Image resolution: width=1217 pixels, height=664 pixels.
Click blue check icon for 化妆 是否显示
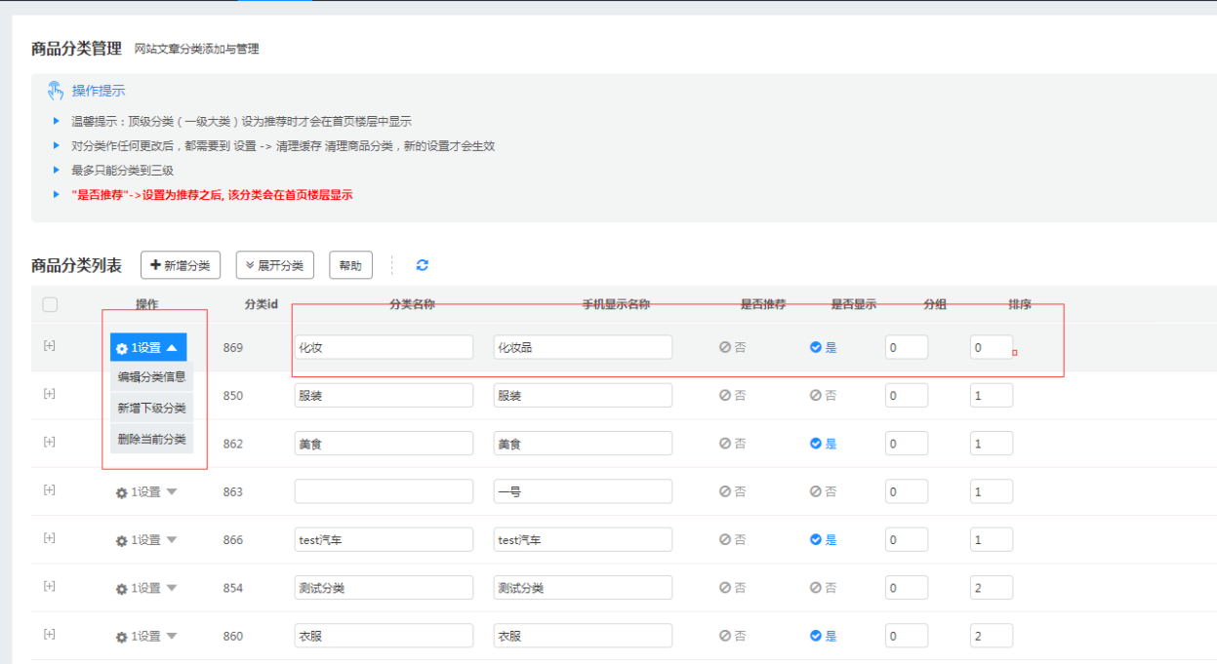pos(815,347)
